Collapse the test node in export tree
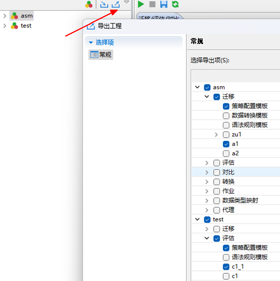This screenshot has height=281, width=280. click(197, 219)
